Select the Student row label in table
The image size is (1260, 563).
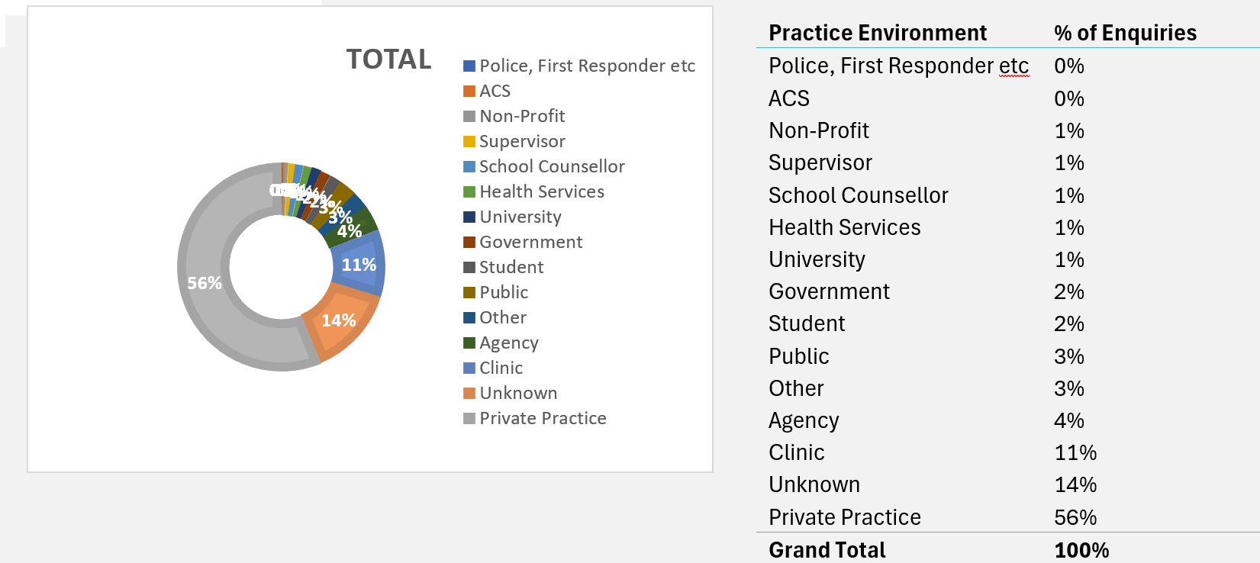click(x=807, y=324)
